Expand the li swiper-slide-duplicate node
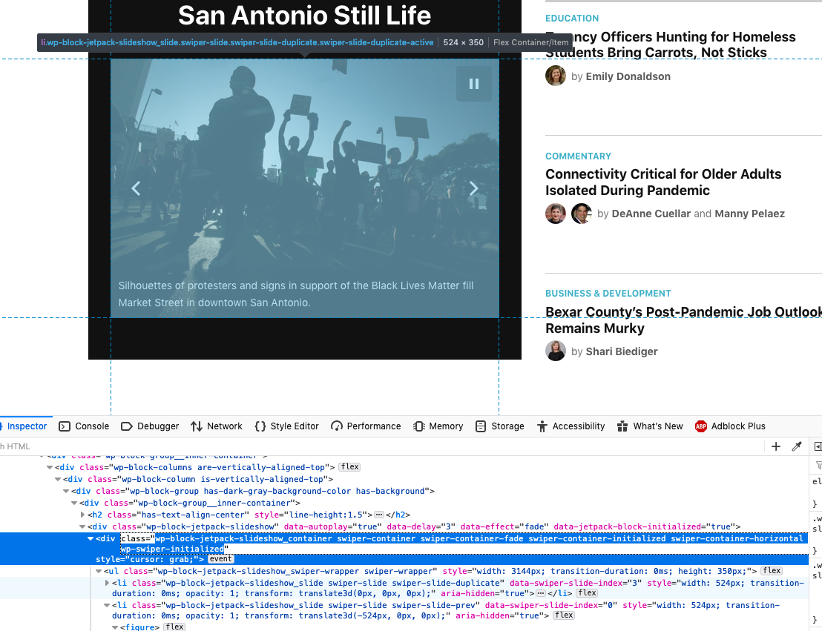The width and height of the screenshot is (822, 631). click(107, 583)
